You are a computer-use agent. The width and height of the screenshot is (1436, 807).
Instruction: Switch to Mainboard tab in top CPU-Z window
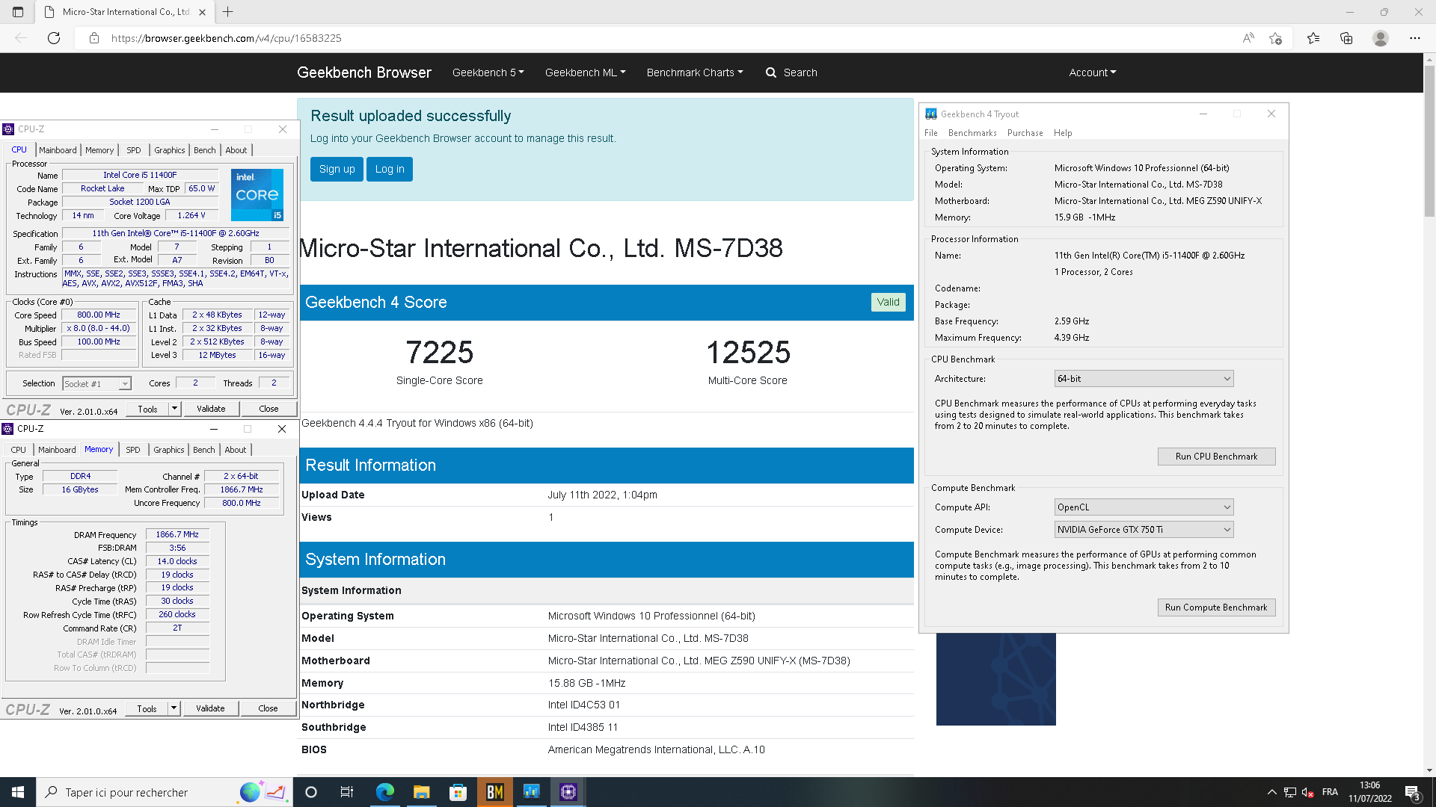[58, 150]
